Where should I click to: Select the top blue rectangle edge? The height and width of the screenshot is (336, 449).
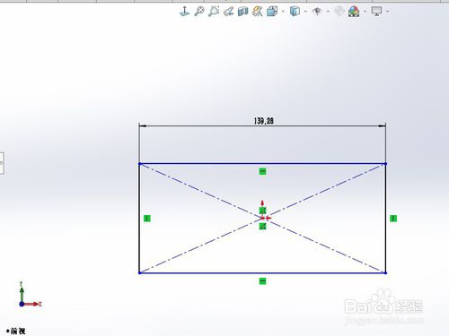262,164
